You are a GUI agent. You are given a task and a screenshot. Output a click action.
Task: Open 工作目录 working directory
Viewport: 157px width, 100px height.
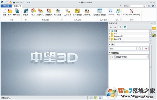coord(68,12)
